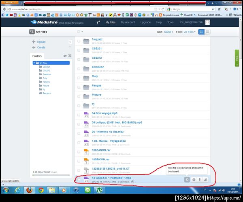Reload the page with refresh icon
Viewport: 243px width, 202px height.
pos(163,9)
